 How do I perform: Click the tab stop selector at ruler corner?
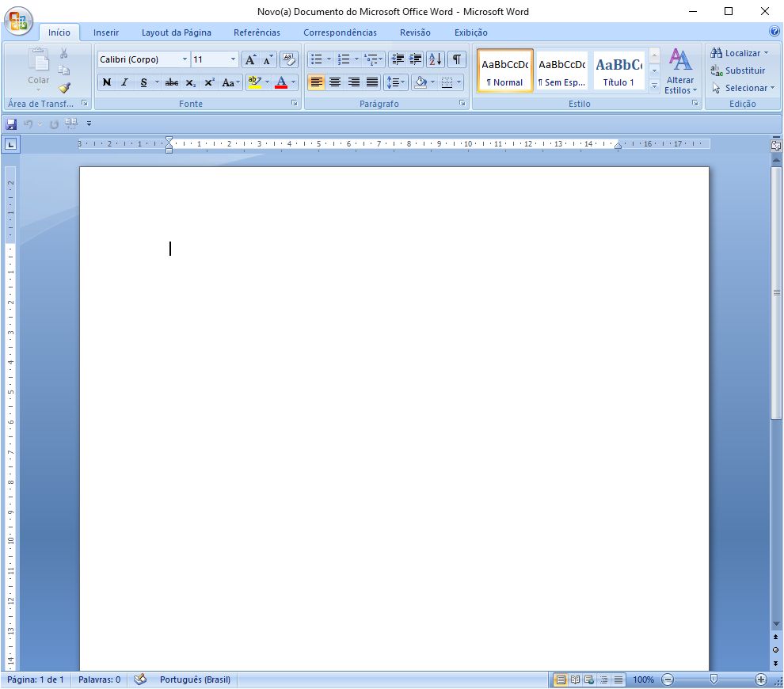tap(10, 145)
